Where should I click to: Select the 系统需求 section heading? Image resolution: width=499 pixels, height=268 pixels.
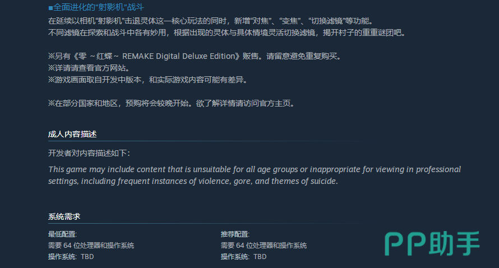coord(64,216)
